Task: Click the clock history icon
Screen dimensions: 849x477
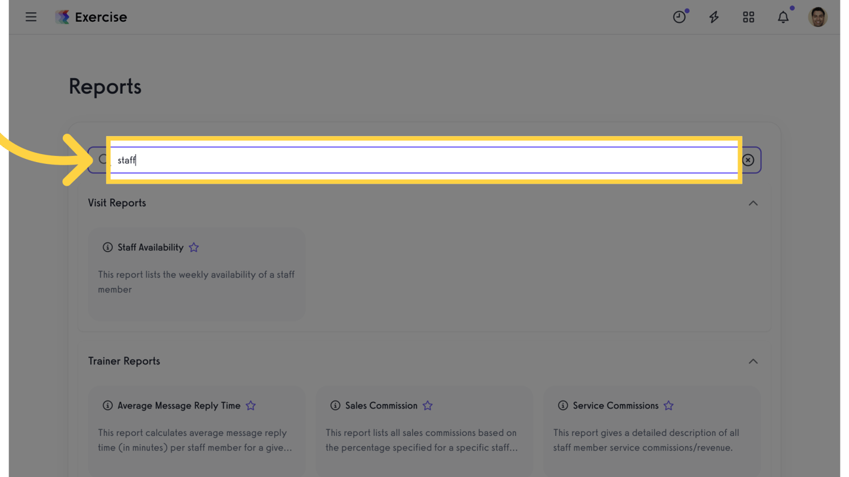Action: 679,17
